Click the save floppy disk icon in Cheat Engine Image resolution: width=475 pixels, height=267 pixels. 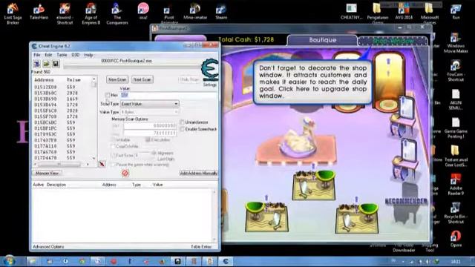coord(56,64)
